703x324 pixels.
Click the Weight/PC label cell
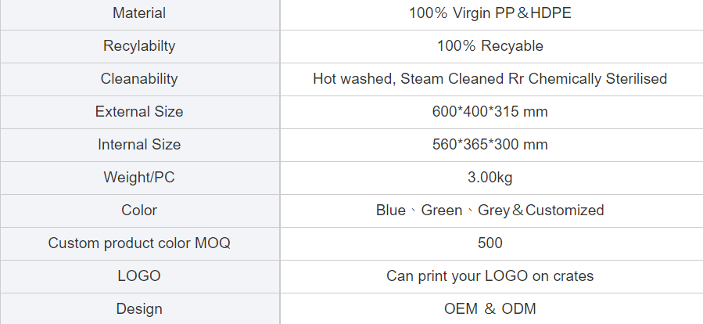pyautogui.click(x=139, y=177)
